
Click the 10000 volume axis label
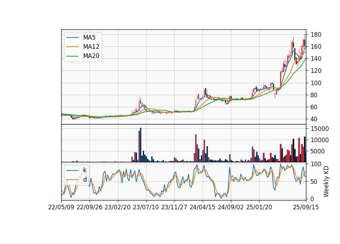[x=320, y=140]
